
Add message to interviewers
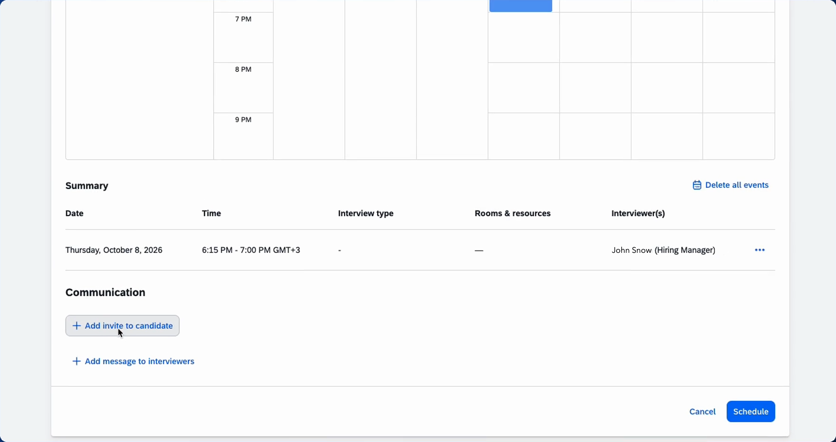click(x=133, y=361)
